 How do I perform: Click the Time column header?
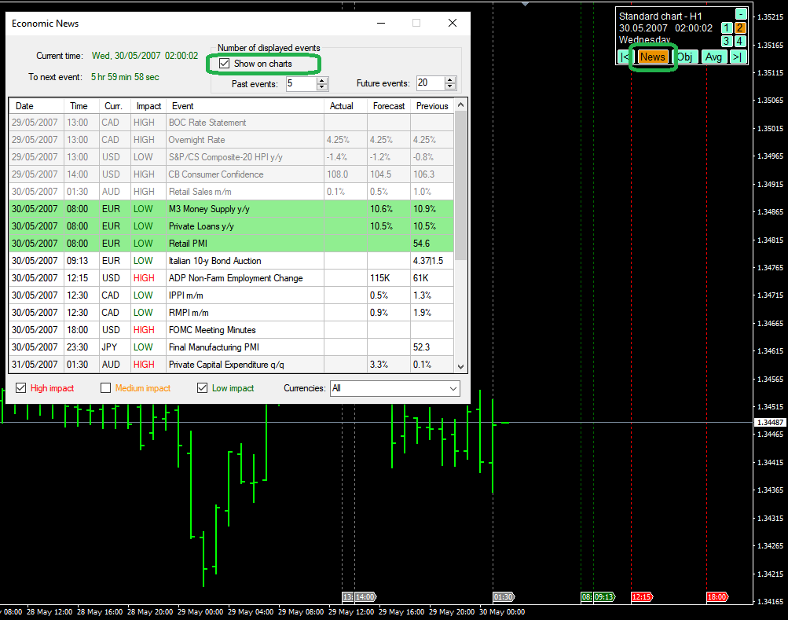[82, 106]
